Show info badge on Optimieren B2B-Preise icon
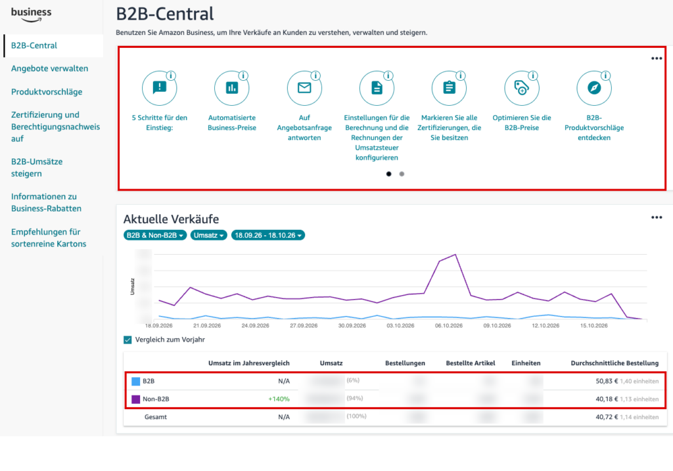The image size is (673, 471). pyautogui.click(x=533, y=76)
